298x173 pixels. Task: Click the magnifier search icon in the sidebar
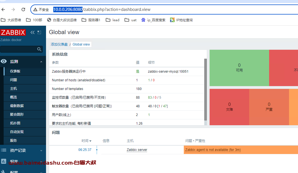click(39, 49)
